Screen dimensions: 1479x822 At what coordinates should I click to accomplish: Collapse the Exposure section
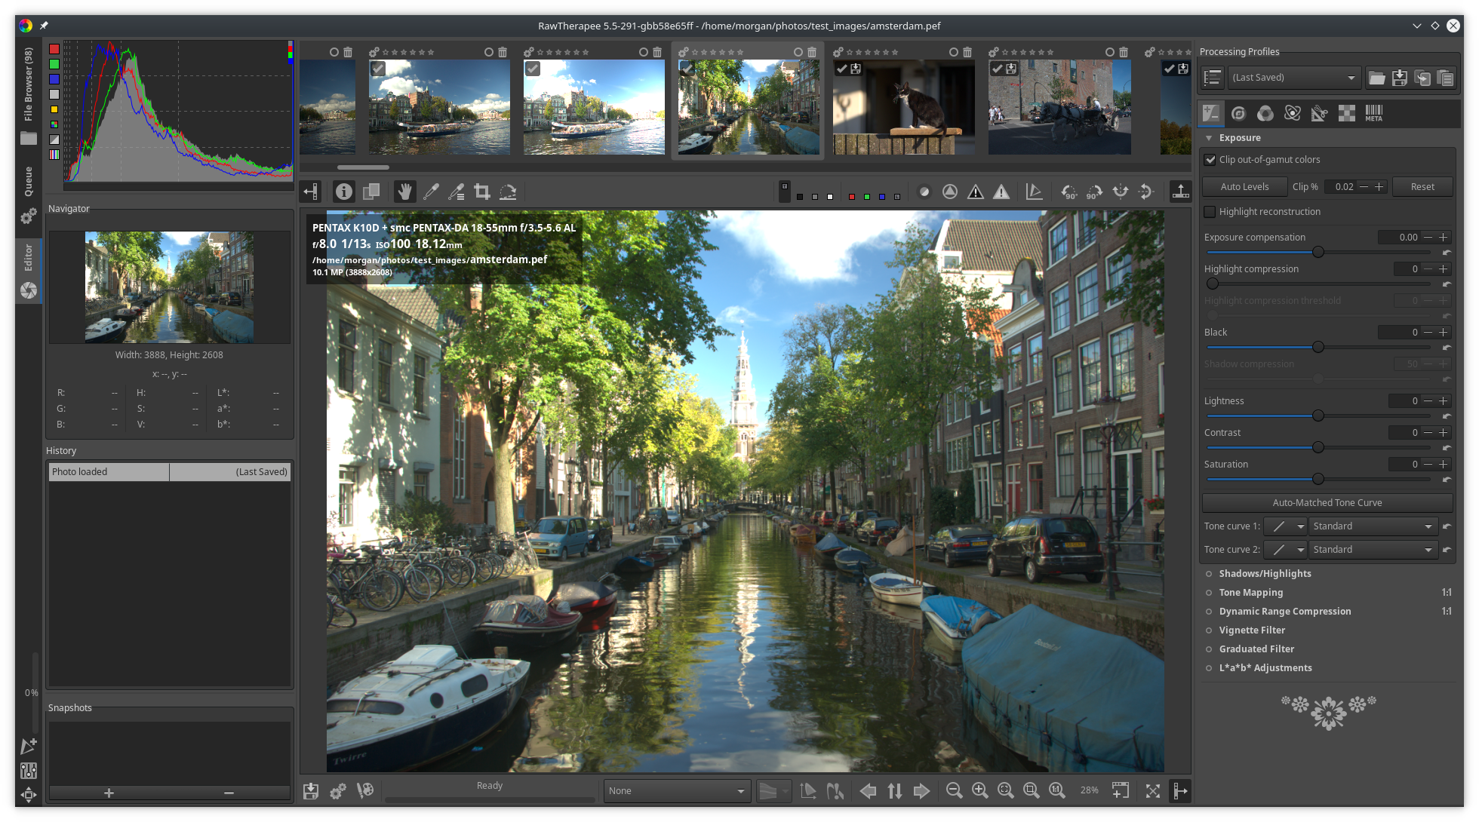(x=1209, y=138)
